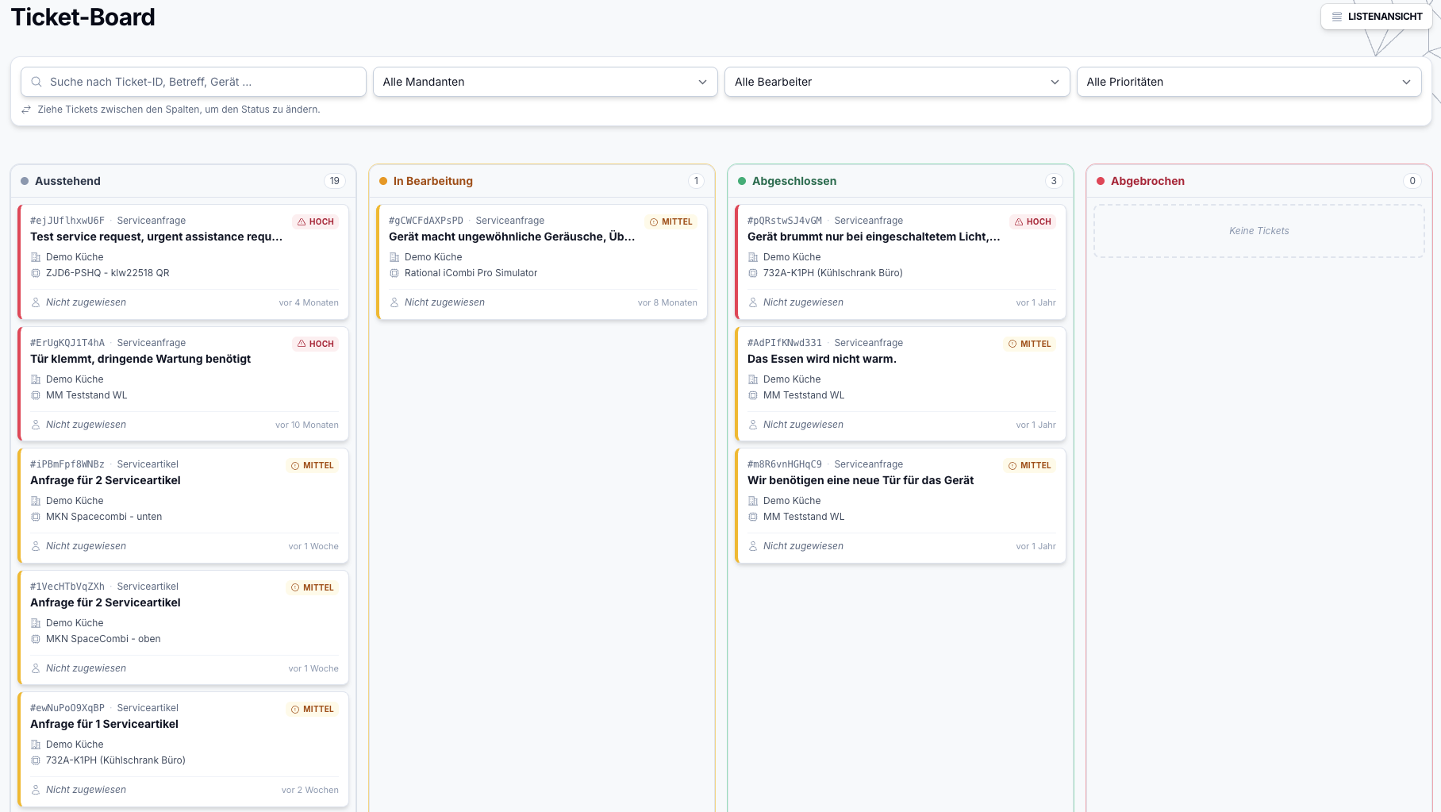Viewport: 1441px width, 812px height.
Task: Click building icon in Tür klemmt card
Action: pos(36,379)
